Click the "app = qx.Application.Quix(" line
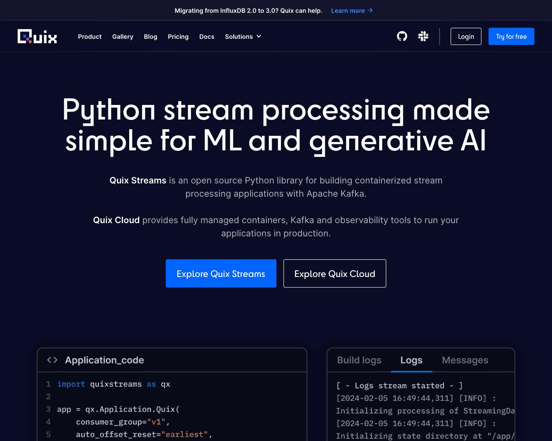Screen dimensions: 552x441 coord(119,409)
